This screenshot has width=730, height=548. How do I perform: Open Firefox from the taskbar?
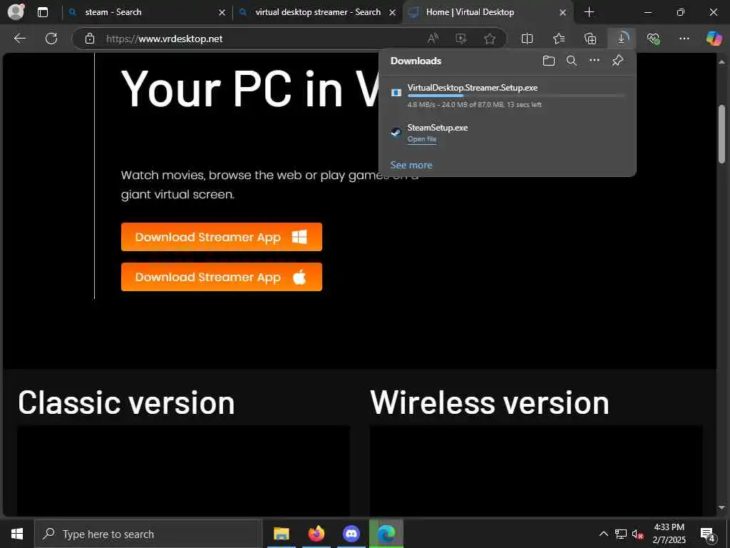317,534
